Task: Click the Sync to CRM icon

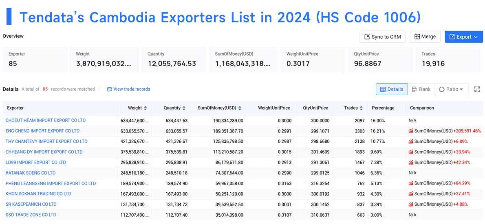Action: click(367, 37)
